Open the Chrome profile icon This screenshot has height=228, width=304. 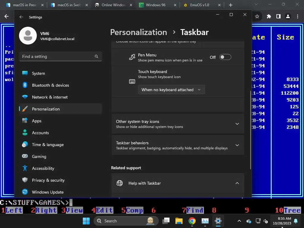pyautogui.click(x=288, y=17)
